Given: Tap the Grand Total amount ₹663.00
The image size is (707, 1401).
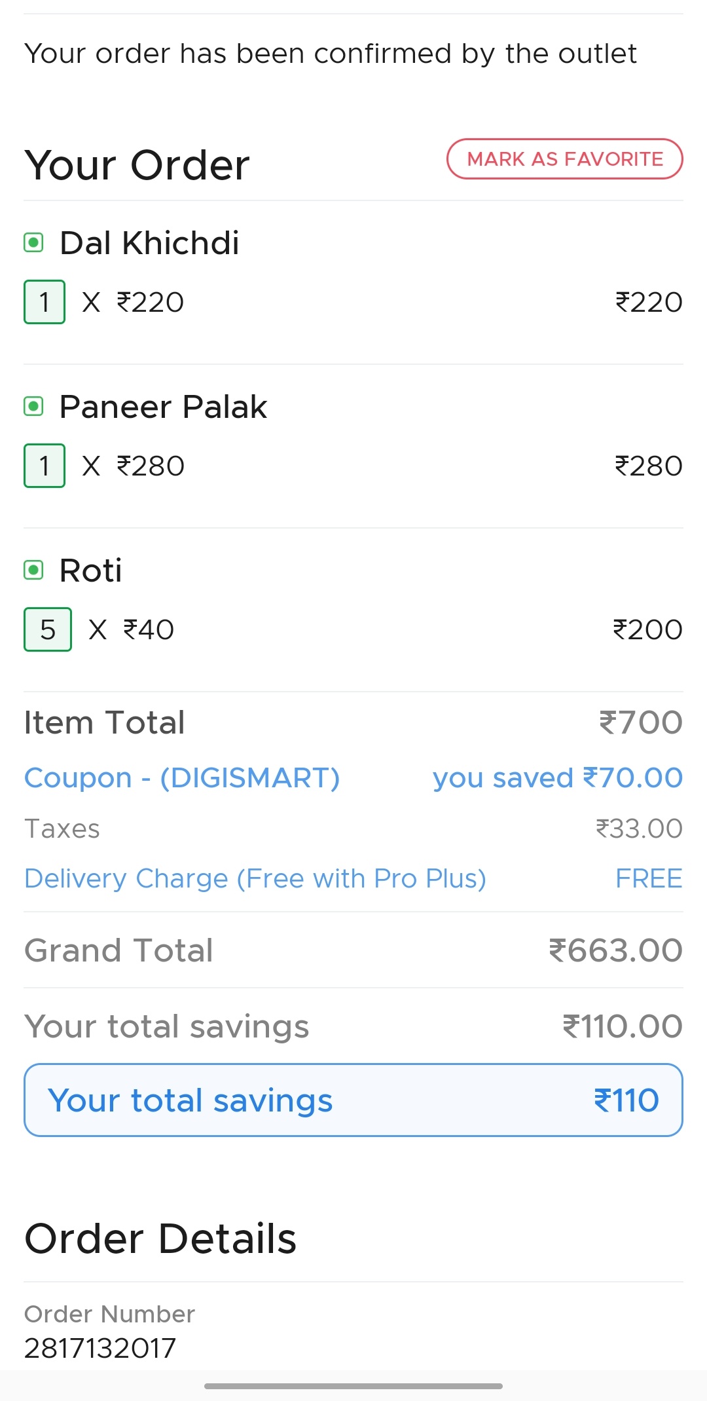Looking at the screenshot, I should click(x=615, y=950).
